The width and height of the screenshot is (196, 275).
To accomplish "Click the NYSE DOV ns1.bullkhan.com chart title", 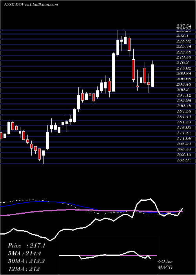I will click(31, 5).
